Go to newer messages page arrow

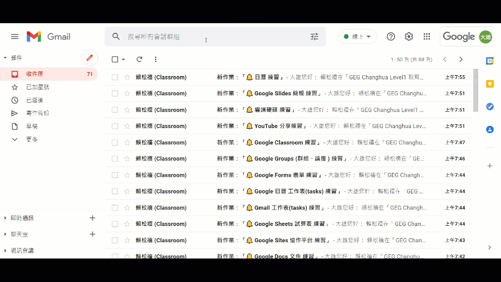[x=445, y=59]
